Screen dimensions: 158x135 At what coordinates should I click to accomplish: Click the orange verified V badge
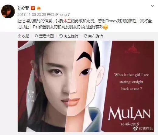pyautogui.click(x=33, y=8)
